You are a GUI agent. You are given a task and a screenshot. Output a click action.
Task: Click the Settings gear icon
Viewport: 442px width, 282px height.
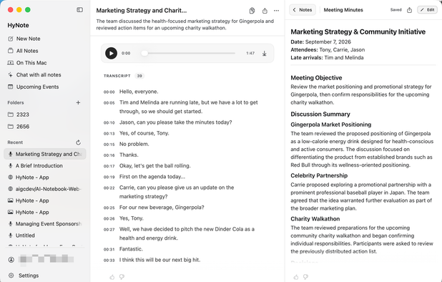point(11,276)
